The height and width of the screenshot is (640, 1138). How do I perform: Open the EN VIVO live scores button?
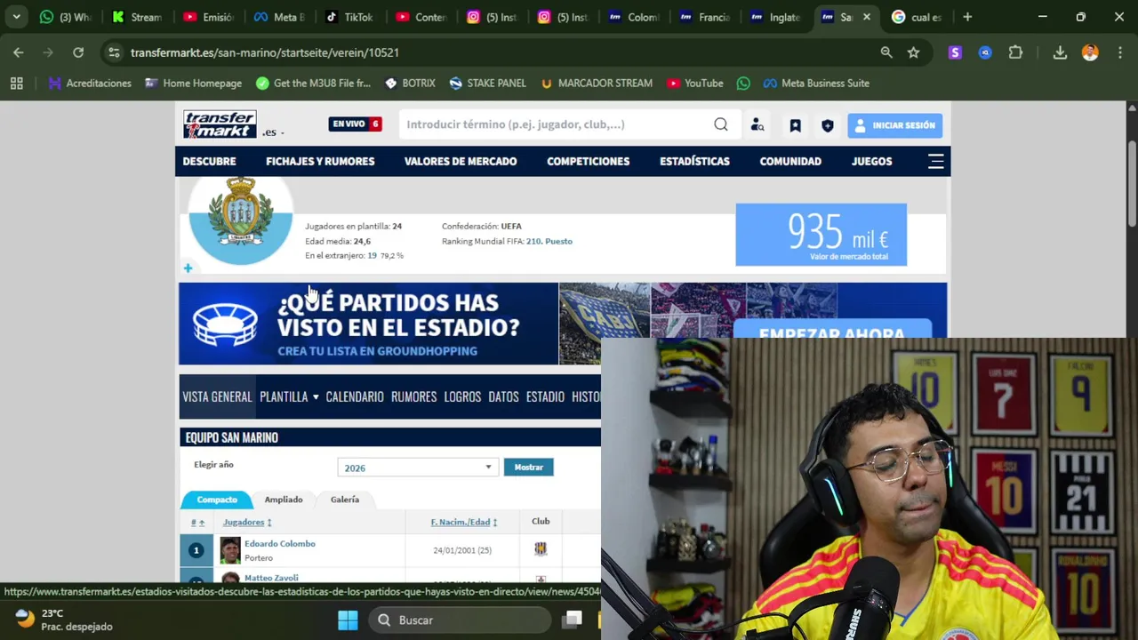[356, 124]
